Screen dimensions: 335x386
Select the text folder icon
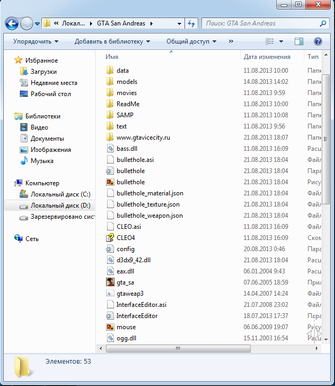coord(110,126)
